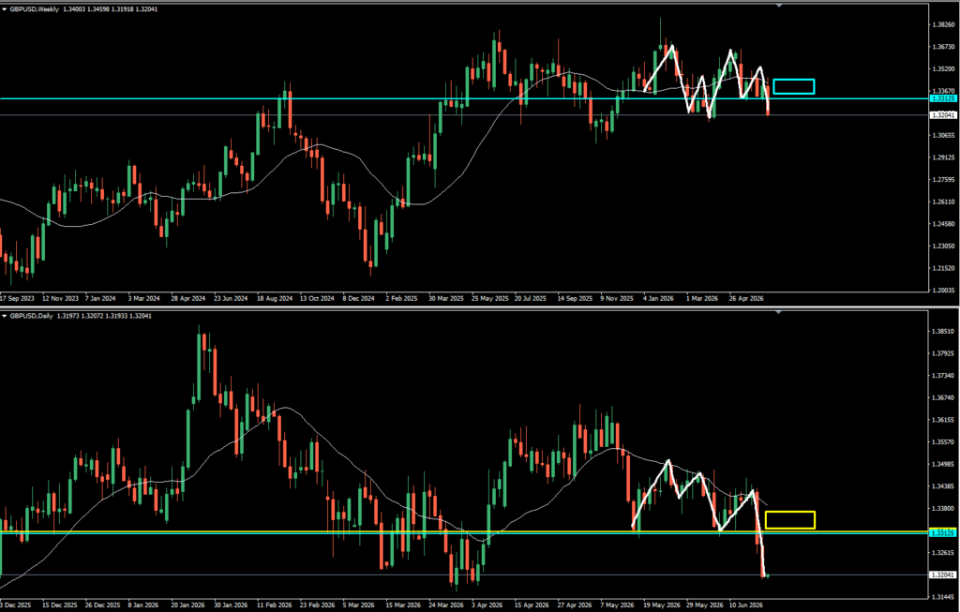Screen dimensions: 960x612
Task: Click the 1.38260 price scale value
Action: (x=943, y=25)
